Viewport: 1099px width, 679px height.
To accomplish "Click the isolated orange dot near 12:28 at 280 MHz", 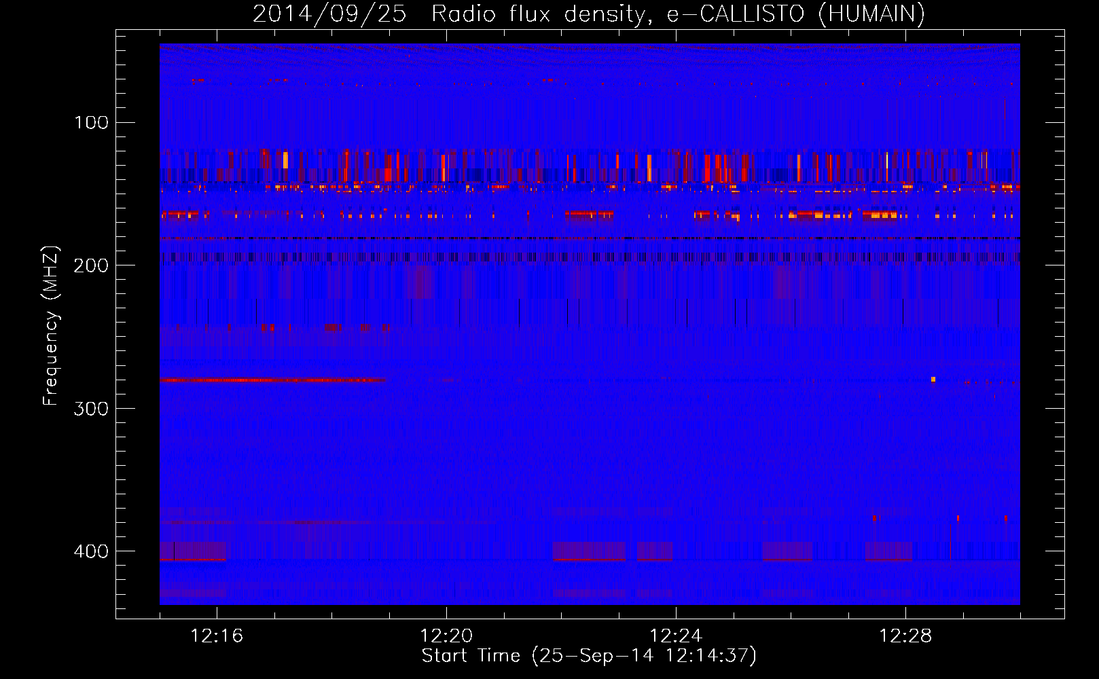I will (x=933, y=379).
